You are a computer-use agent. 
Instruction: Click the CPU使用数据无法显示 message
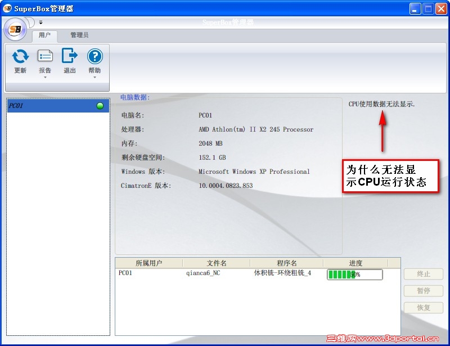382,104
